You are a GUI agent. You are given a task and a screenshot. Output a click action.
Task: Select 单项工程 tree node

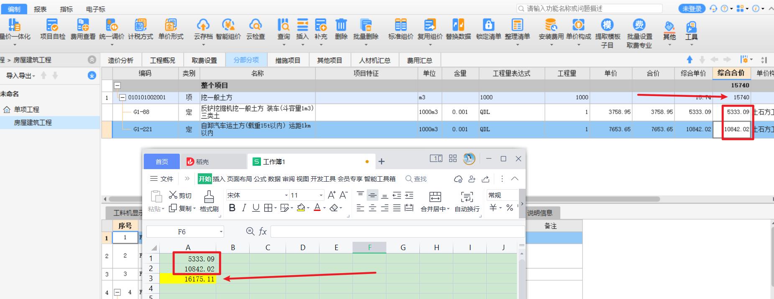26,109
